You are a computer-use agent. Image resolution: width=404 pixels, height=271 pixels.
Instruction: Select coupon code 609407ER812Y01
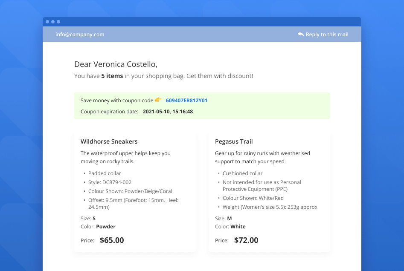coord(186,101)
